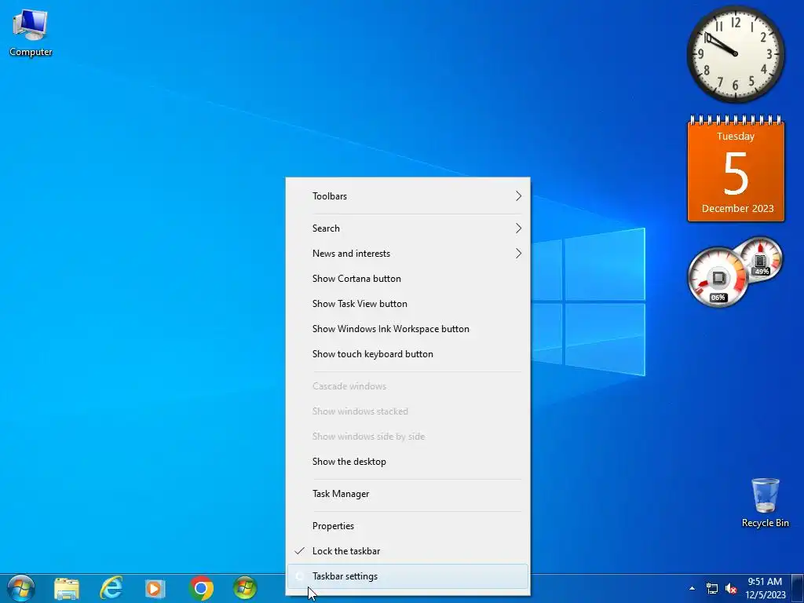Expand the Search submenu
Viewport: 804px width, 603px height.
tap(408, 228)
